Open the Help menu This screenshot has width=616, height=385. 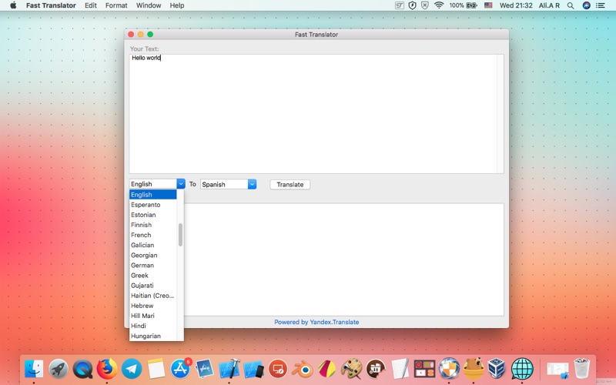pos(177,5)
